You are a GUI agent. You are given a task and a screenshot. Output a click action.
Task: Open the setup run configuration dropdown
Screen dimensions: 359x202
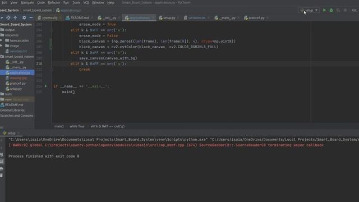(x=309, y=10)
